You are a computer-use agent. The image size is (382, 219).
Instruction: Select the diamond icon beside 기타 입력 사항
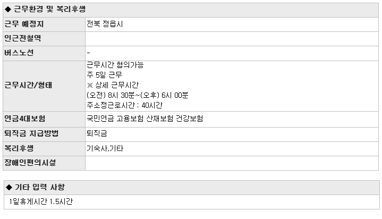[x=9, y=187]
